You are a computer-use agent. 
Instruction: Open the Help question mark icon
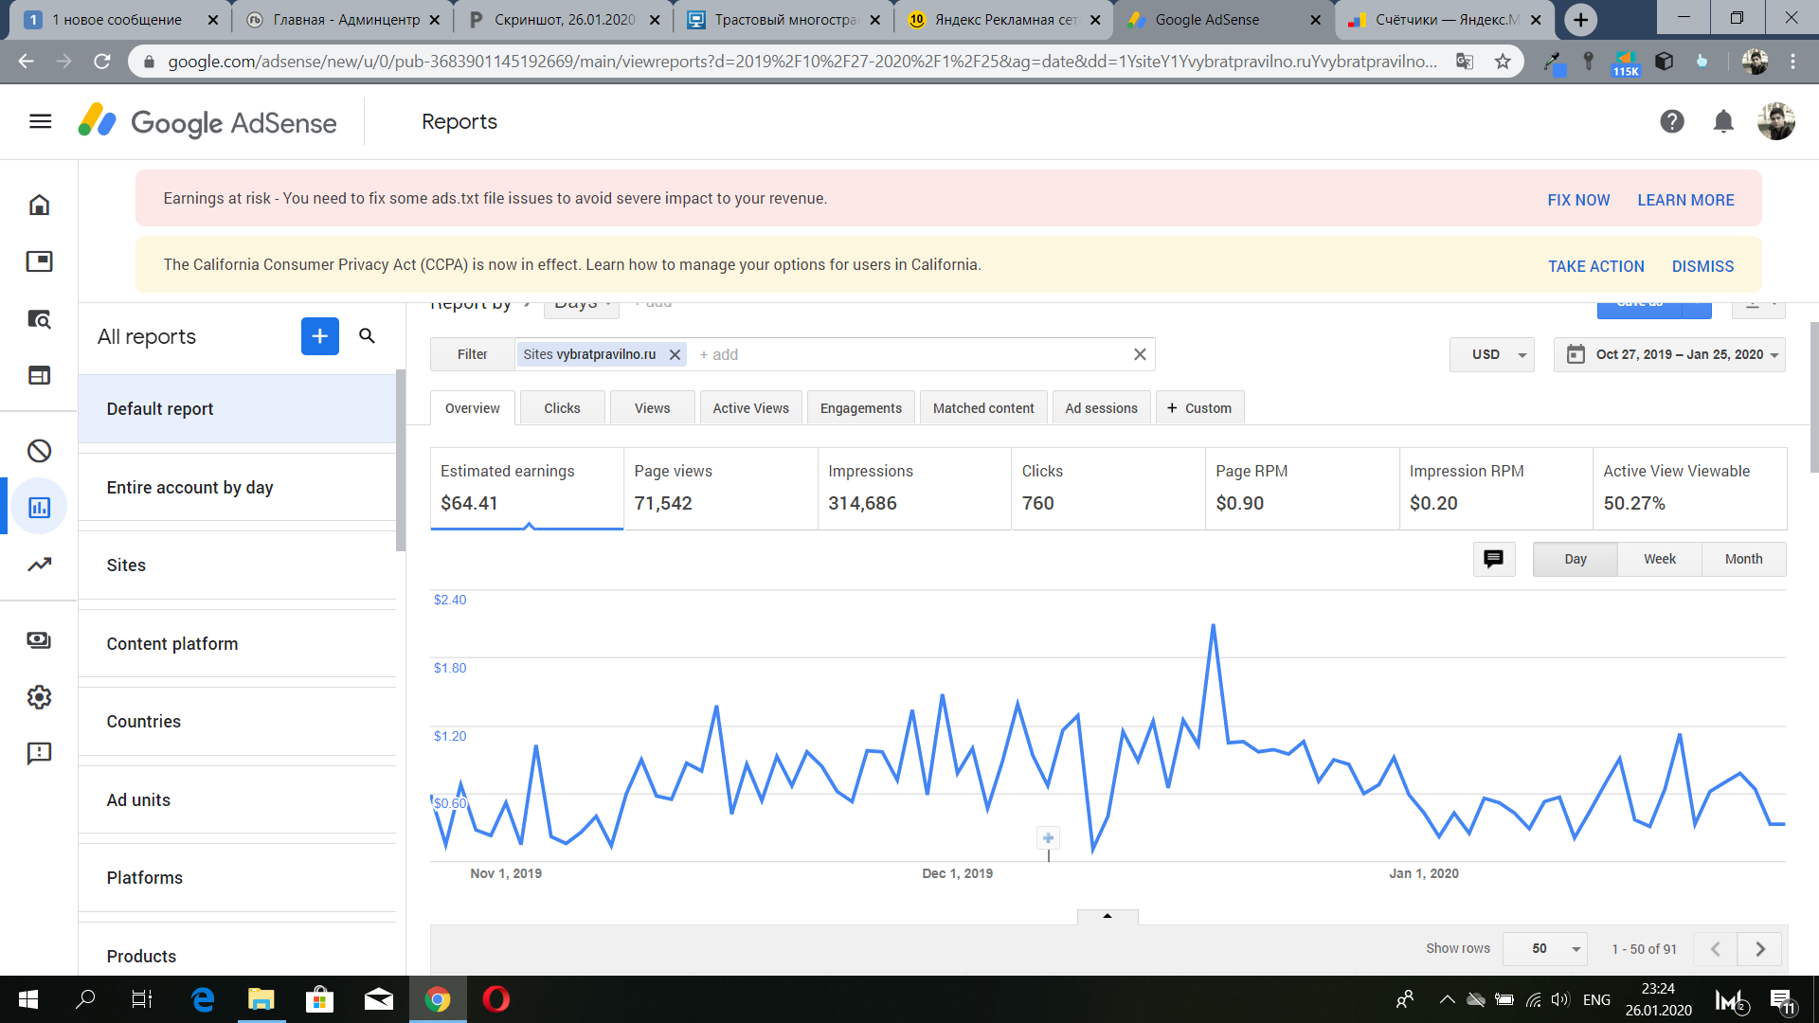pos(1671,121)
